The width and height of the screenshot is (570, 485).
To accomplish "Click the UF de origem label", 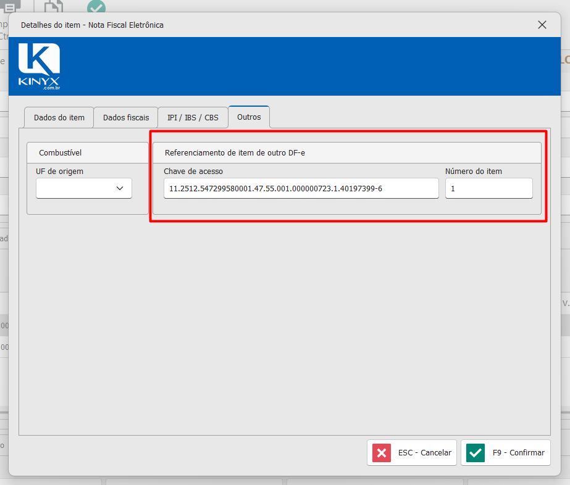I will pos(60,171).
